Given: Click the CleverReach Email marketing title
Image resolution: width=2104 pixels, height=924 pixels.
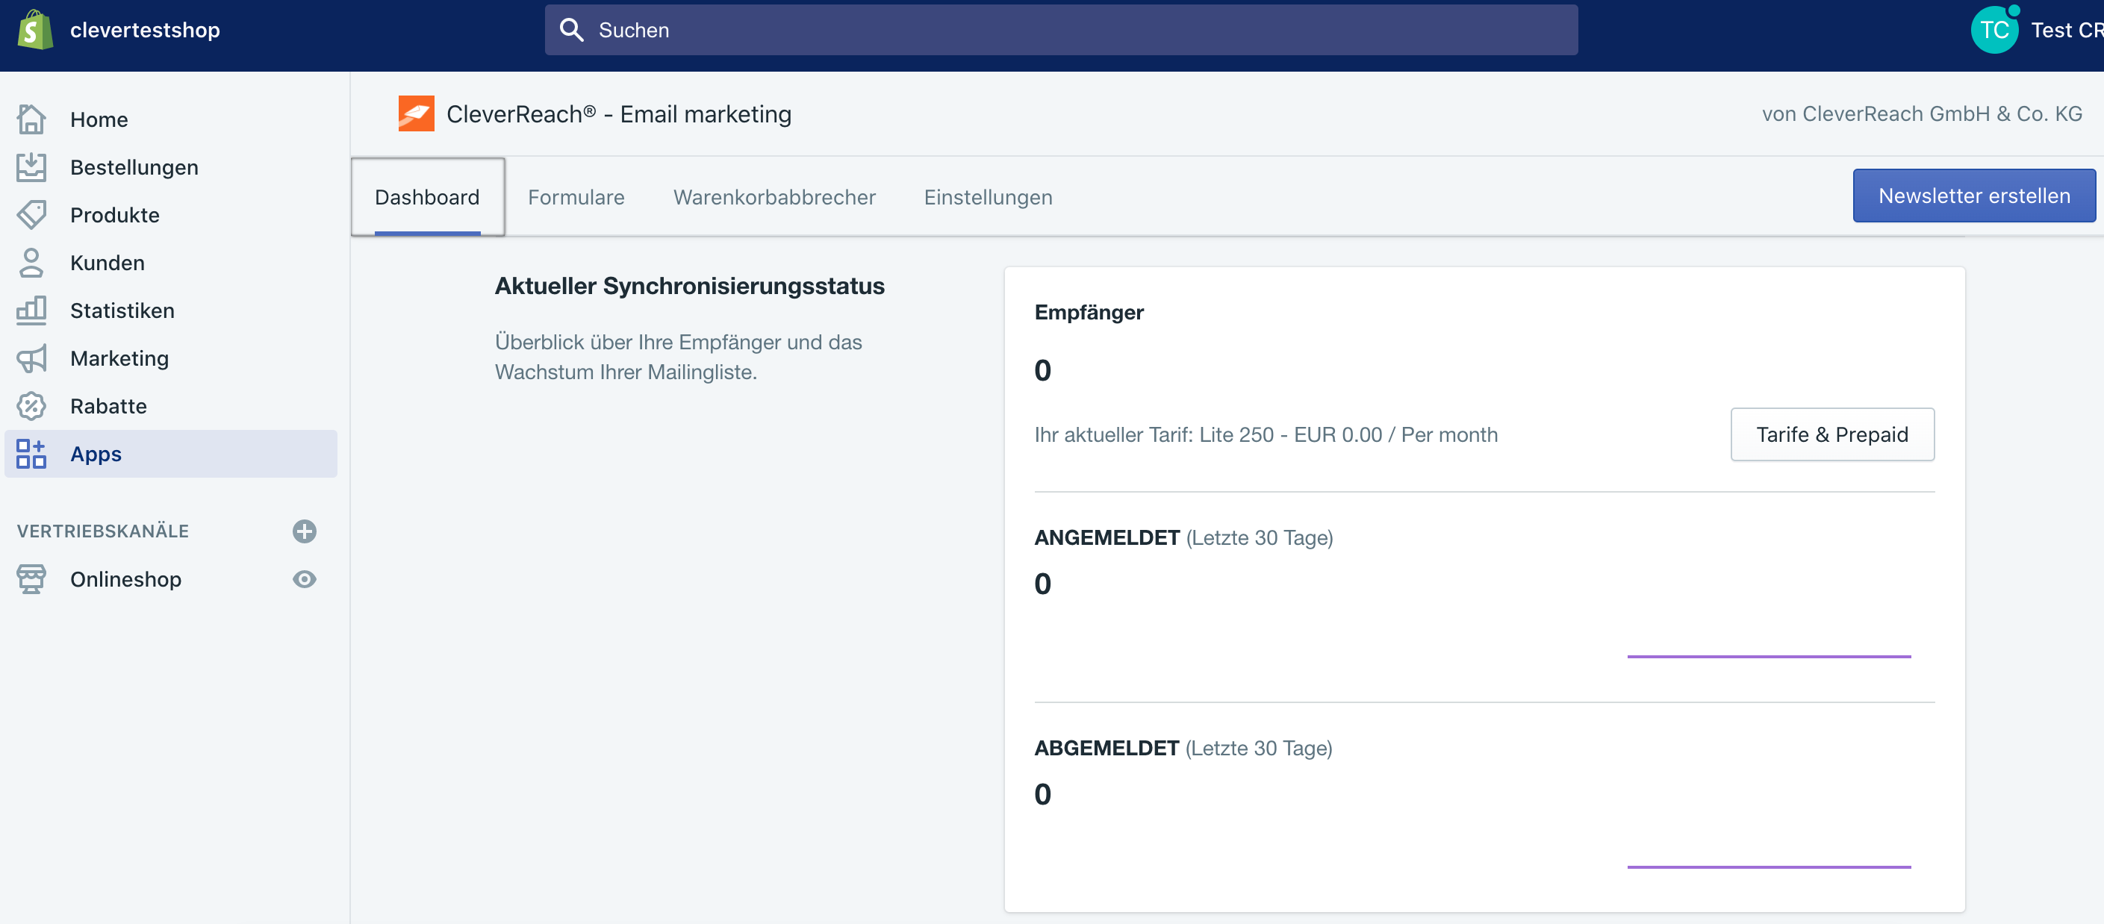Looking at the screenshot, I should [x=618, y=114].
